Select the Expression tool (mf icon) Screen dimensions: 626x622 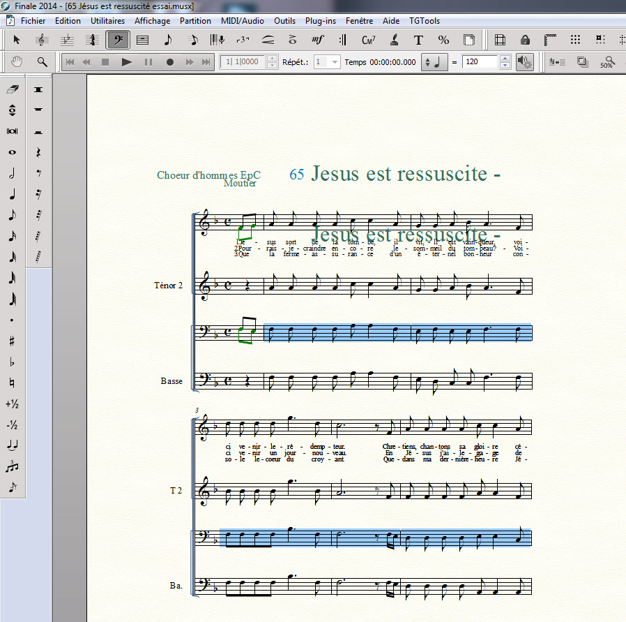(318, 40)
